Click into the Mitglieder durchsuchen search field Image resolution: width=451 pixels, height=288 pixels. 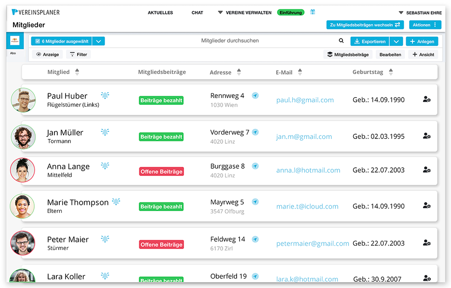coord(230,41)
